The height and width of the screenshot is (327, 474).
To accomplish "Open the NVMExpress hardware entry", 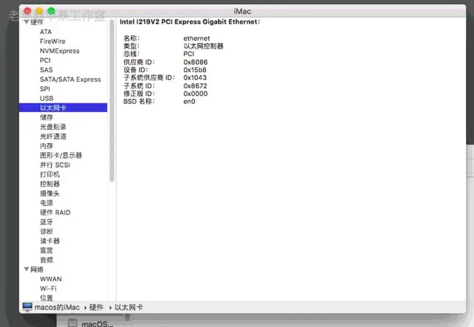I will 60,50.
